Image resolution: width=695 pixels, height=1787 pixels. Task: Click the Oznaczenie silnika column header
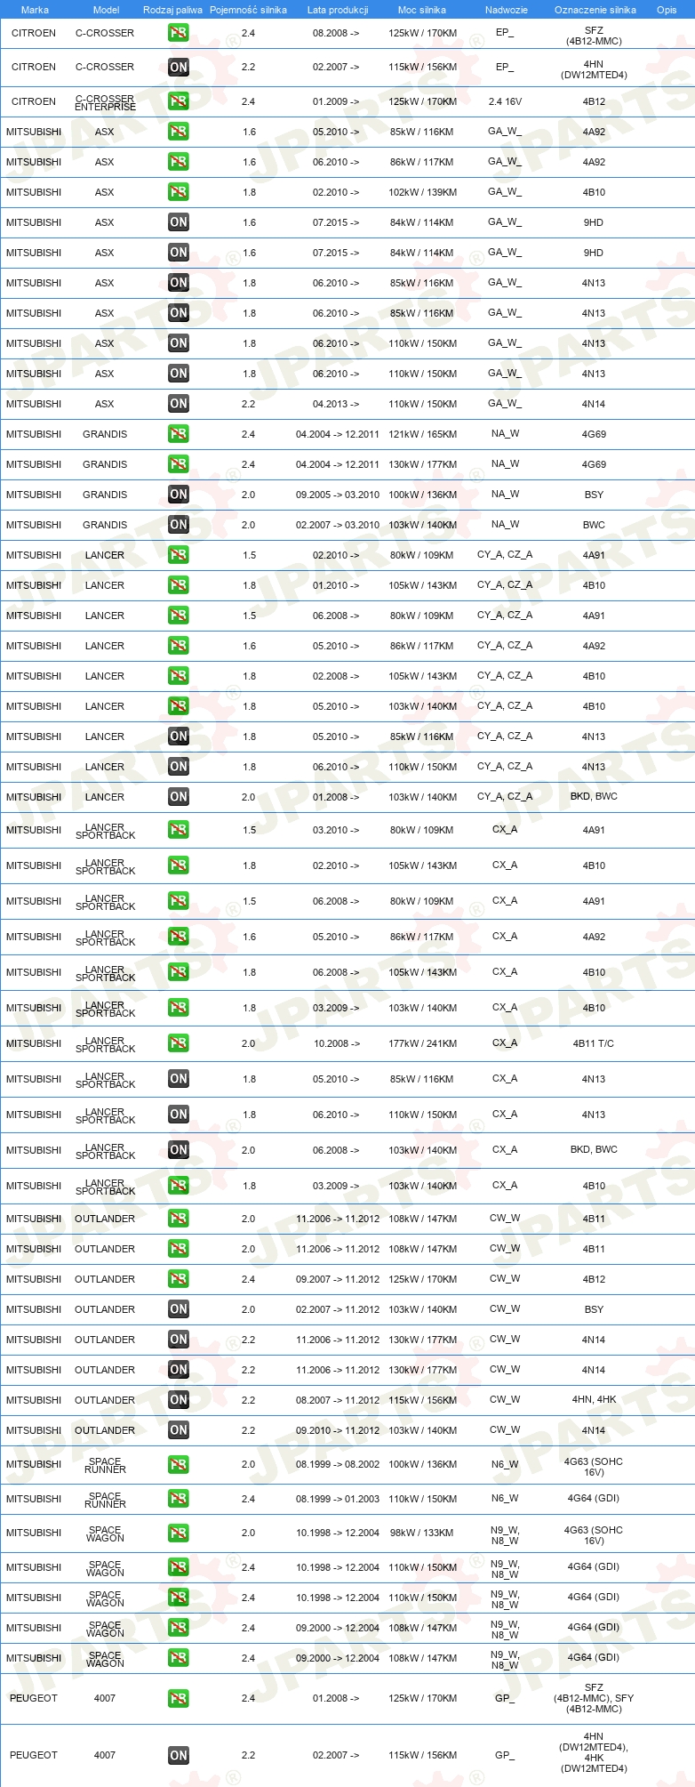click(595, 10)
